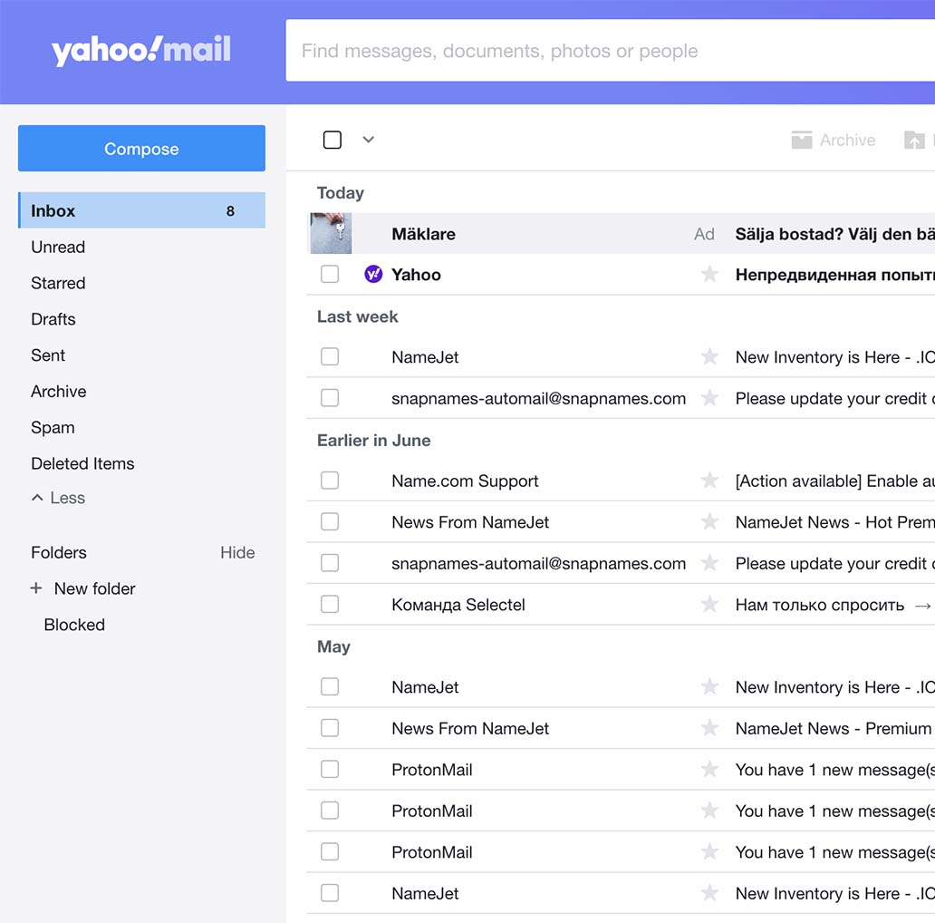Star the Команда Selectel email
This screenshot has width=935, height=923.
point(709,605)
